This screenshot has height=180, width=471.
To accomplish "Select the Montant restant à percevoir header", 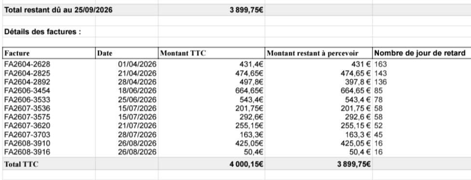I will click(x=319, y=53).
